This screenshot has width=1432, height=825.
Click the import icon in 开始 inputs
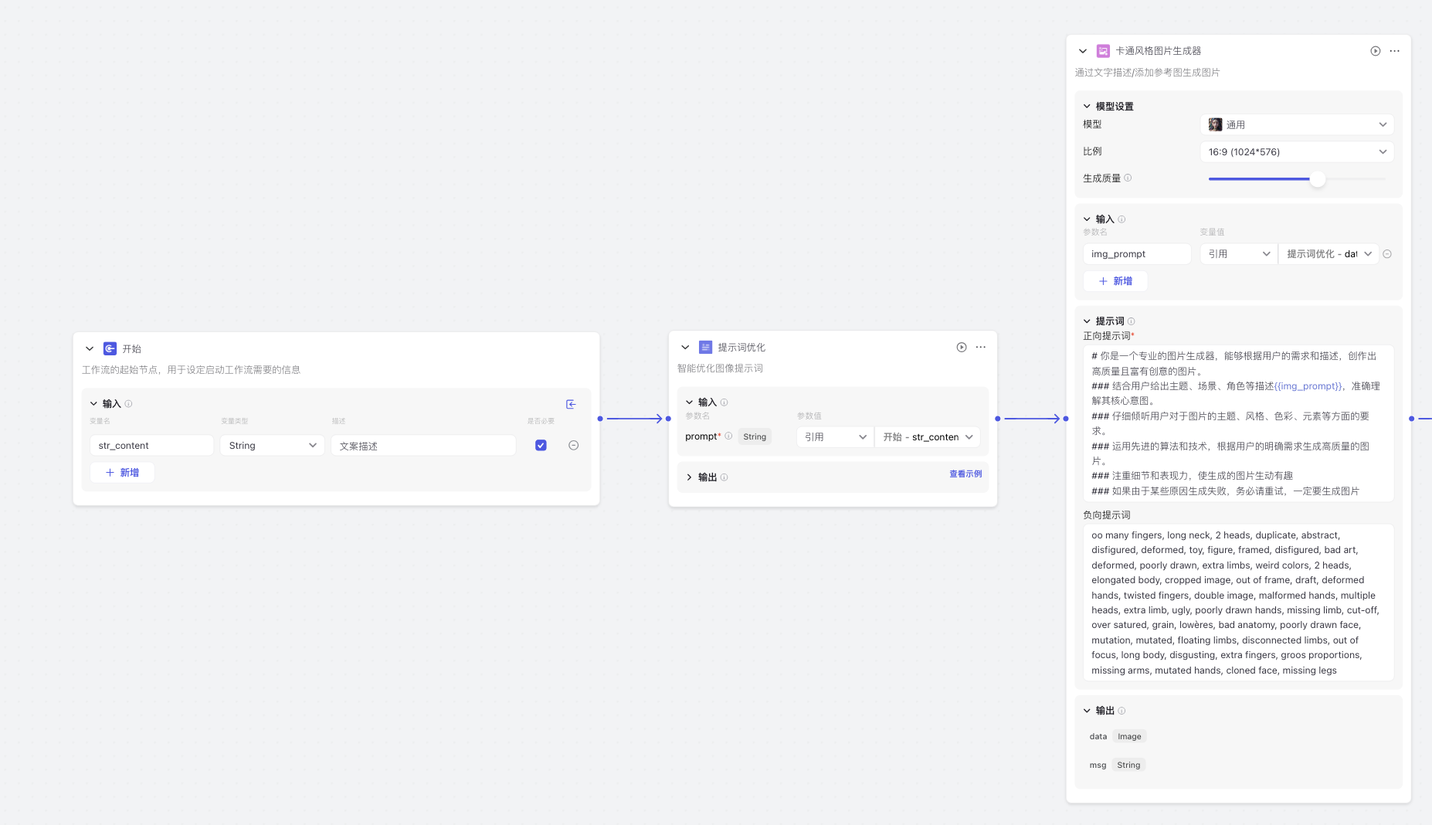point(571,404)
